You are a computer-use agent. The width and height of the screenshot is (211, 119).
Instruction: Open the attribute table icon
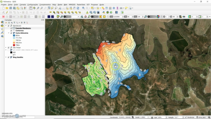coord(106,8)
